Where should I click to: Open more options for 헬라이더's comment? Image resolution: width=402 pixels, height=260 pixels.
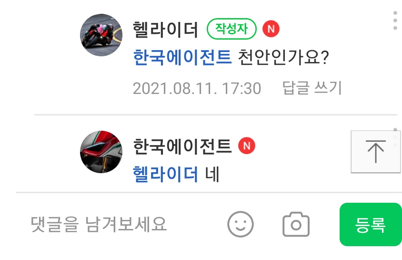(x=395, y=21)
